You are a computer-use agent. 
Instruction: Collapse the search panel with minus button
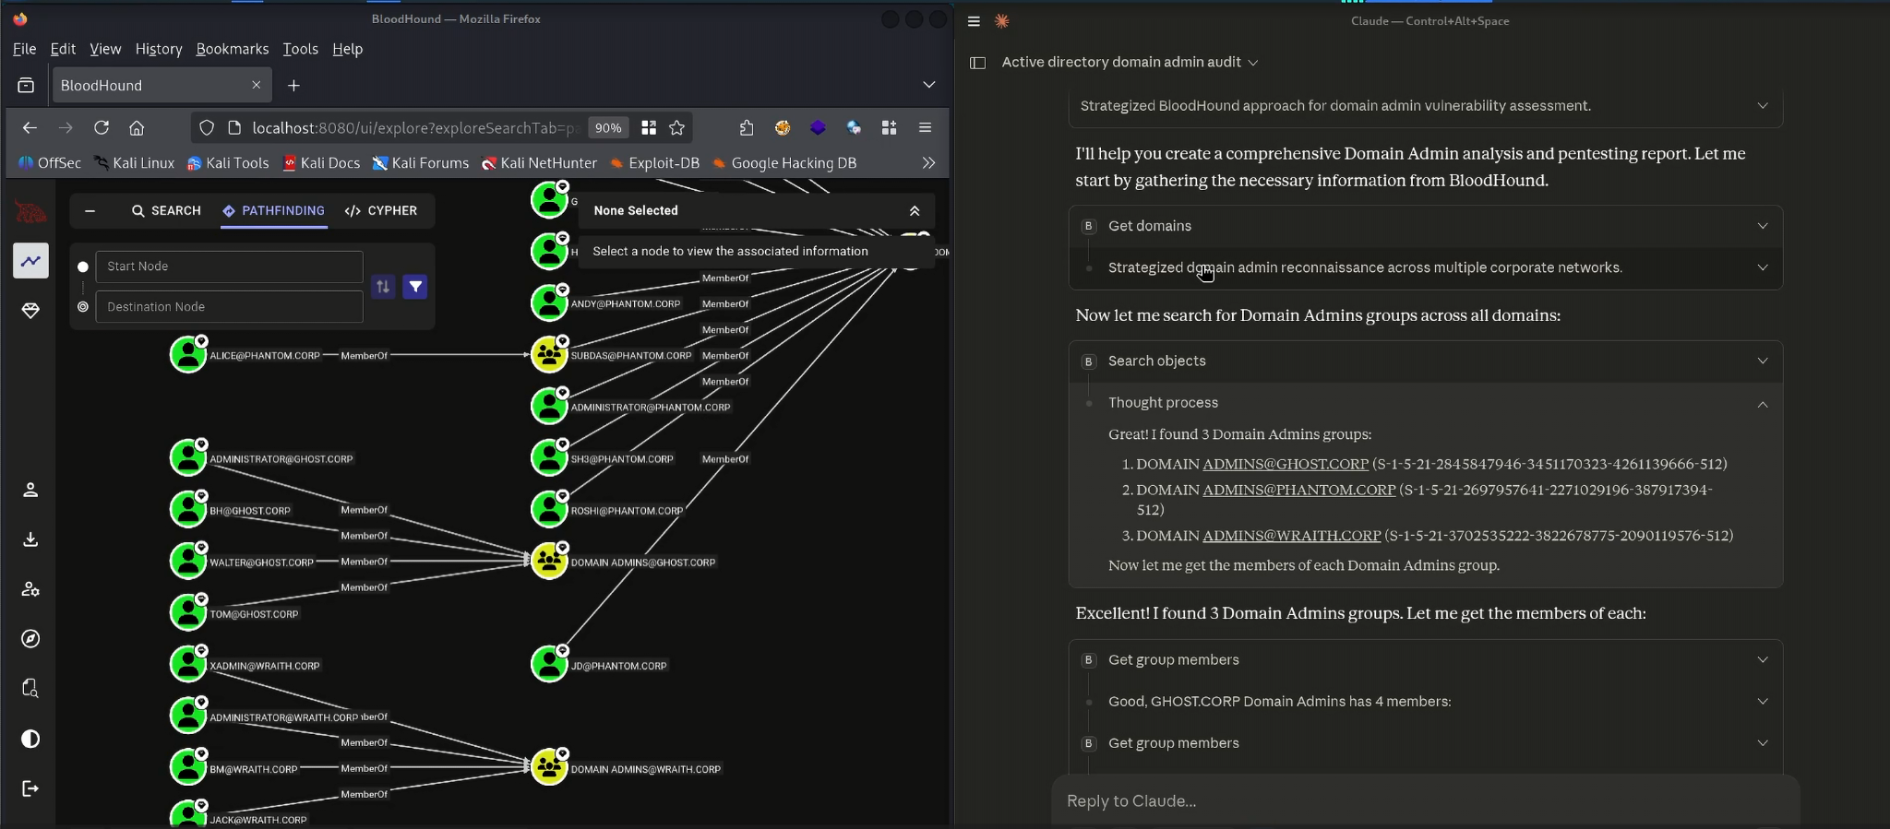coord(90,211)
